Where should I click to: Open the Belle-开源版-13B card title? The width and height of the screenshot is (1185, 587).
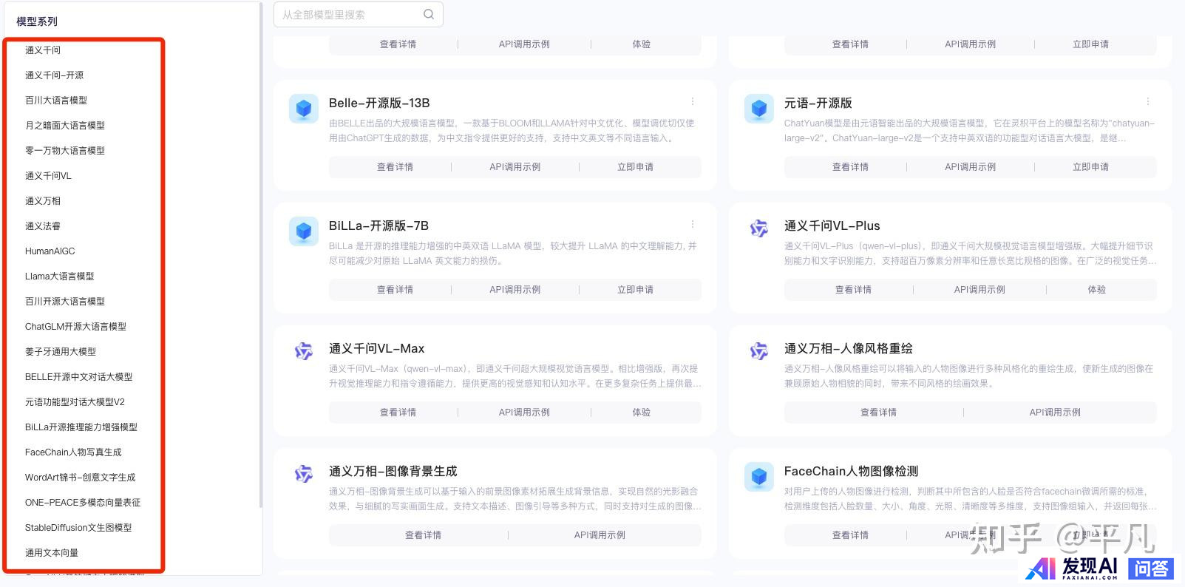click(379, 103)
